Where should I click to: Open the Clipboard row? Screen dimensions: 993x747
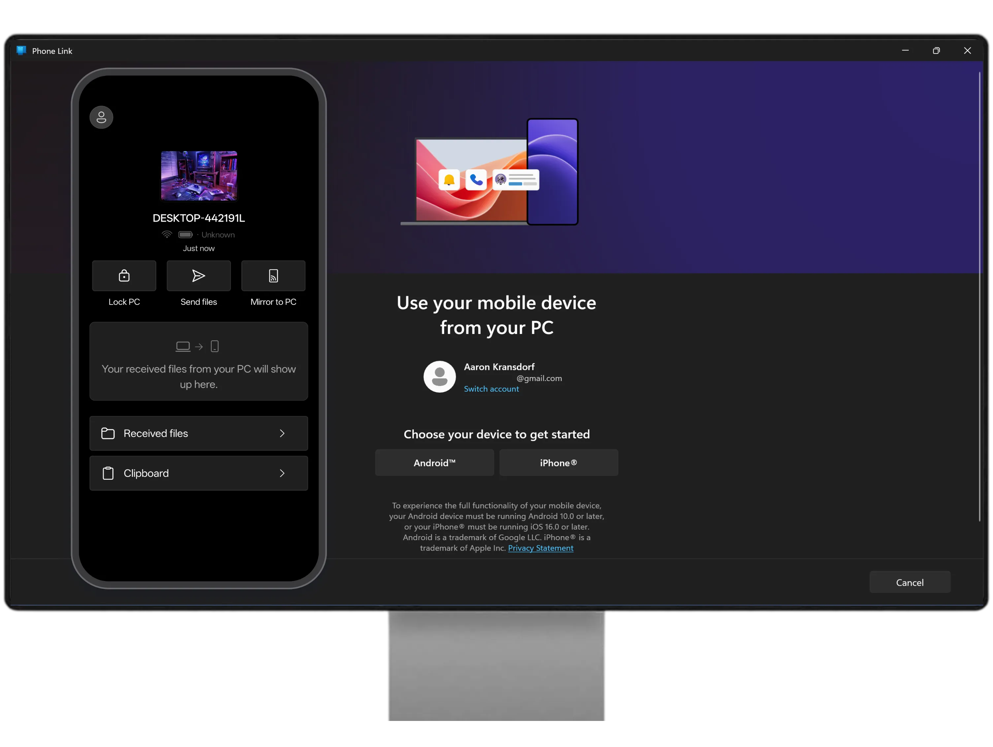[x=199, y=473]
